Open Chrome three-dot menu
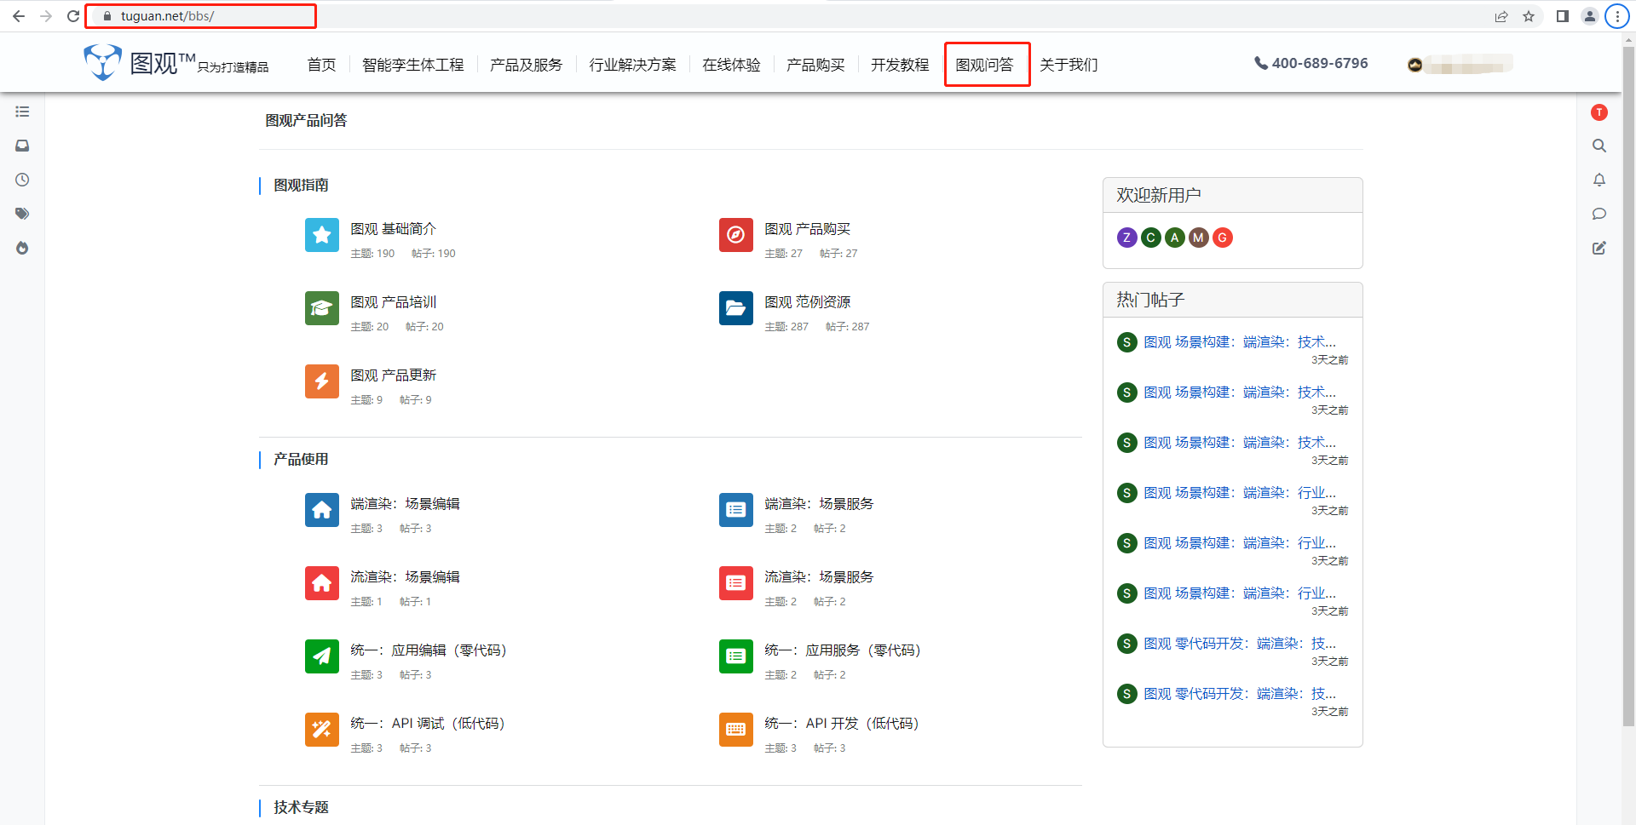This screenshot has height=825, width=1636. (x=1617, y=16)
